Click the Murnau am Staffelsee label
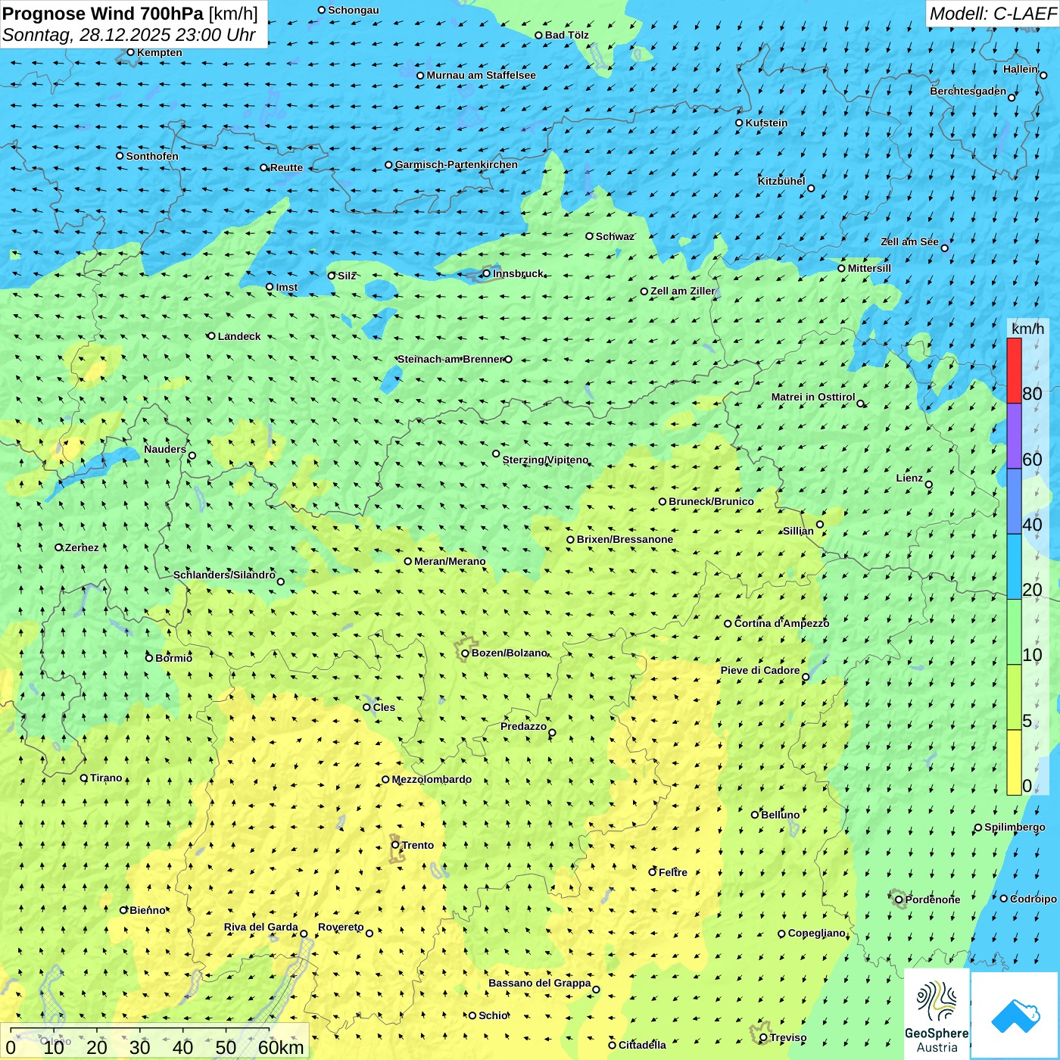Screen dimensions: 1060x1060 pyautogui.click(x=481, y=75)
